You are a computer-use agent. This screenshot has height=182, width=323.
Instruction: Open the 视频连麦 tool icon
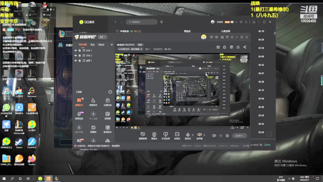79,115
